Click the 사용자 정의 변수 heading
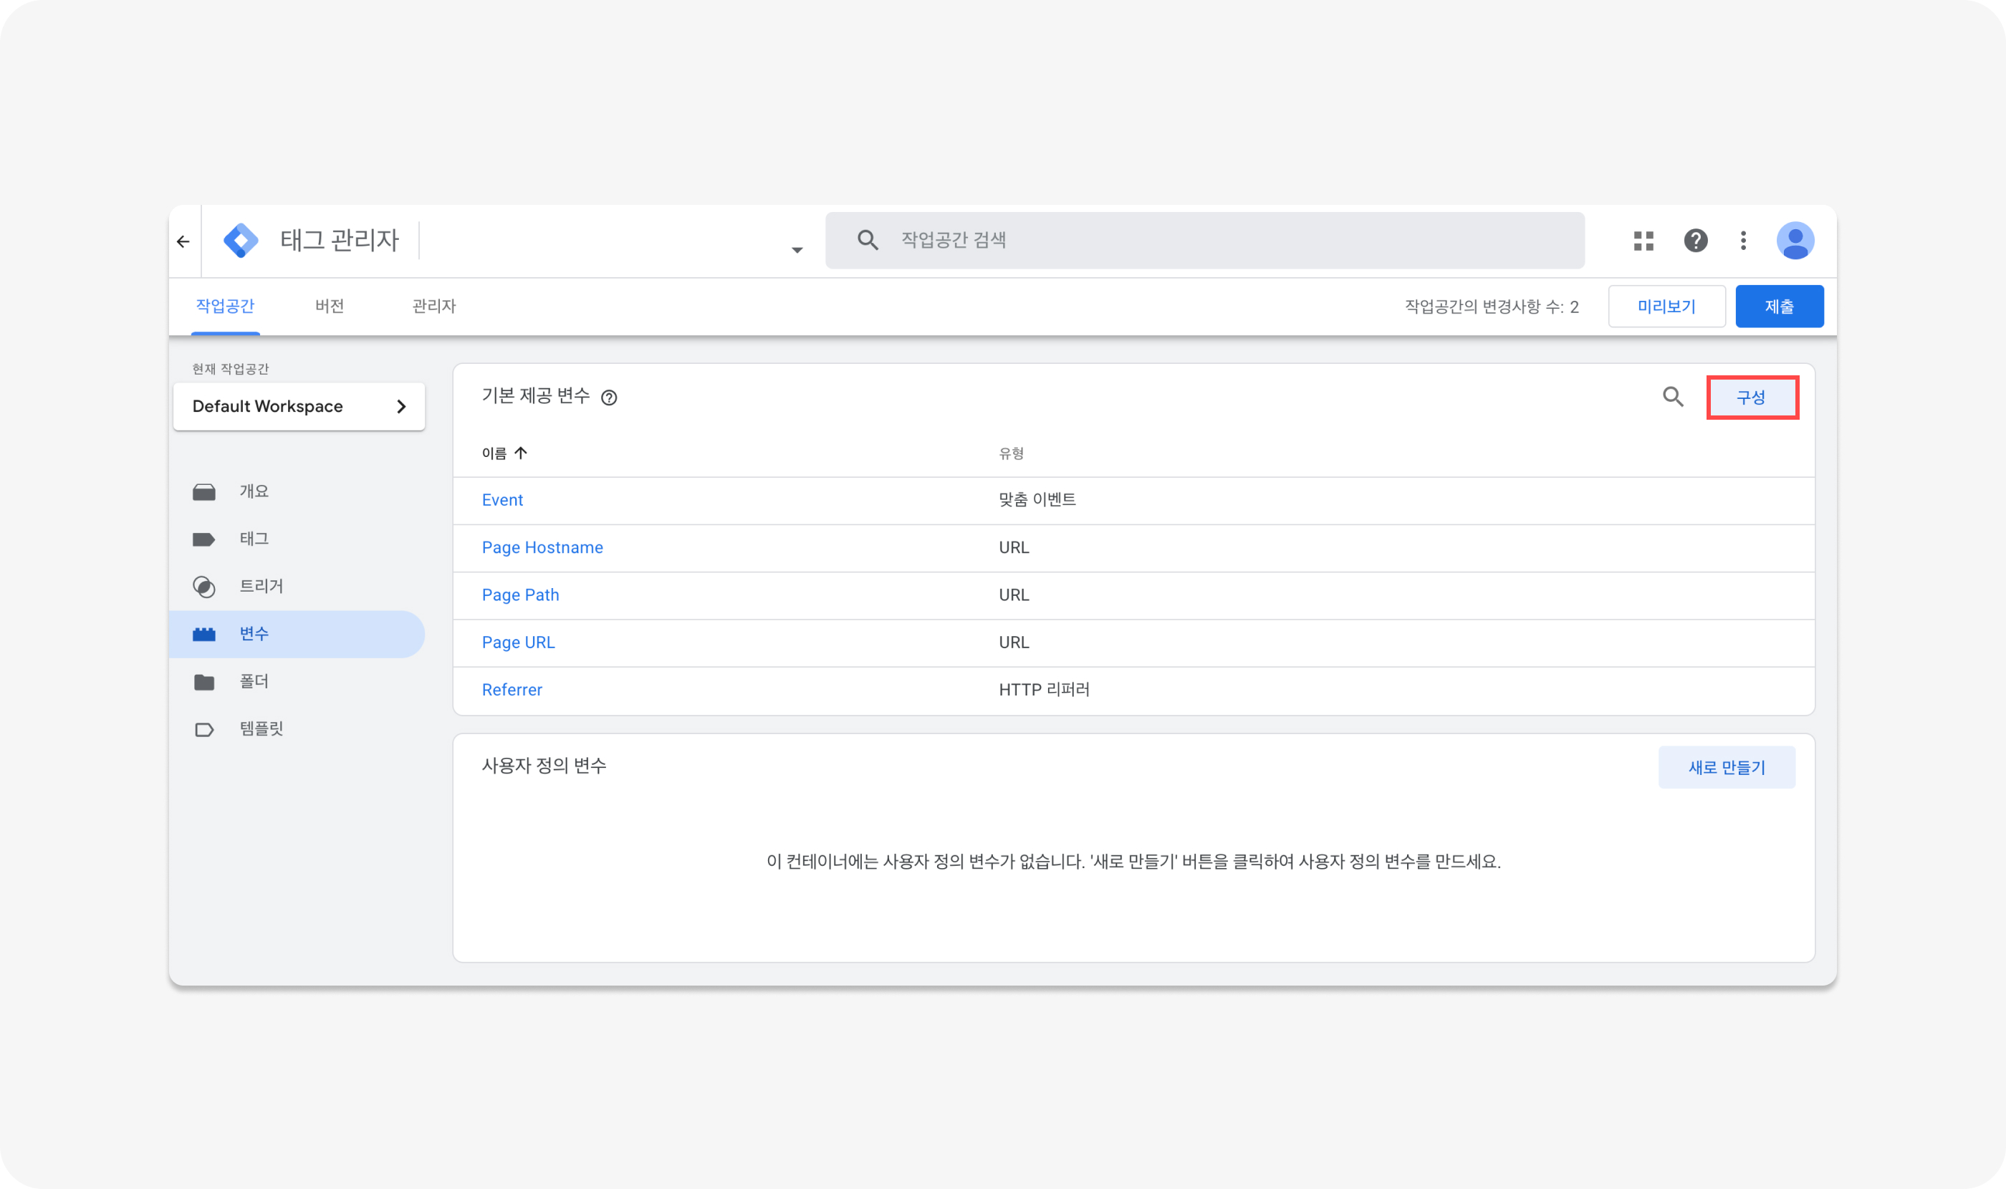2006x1189 pixels. point(543,766)
